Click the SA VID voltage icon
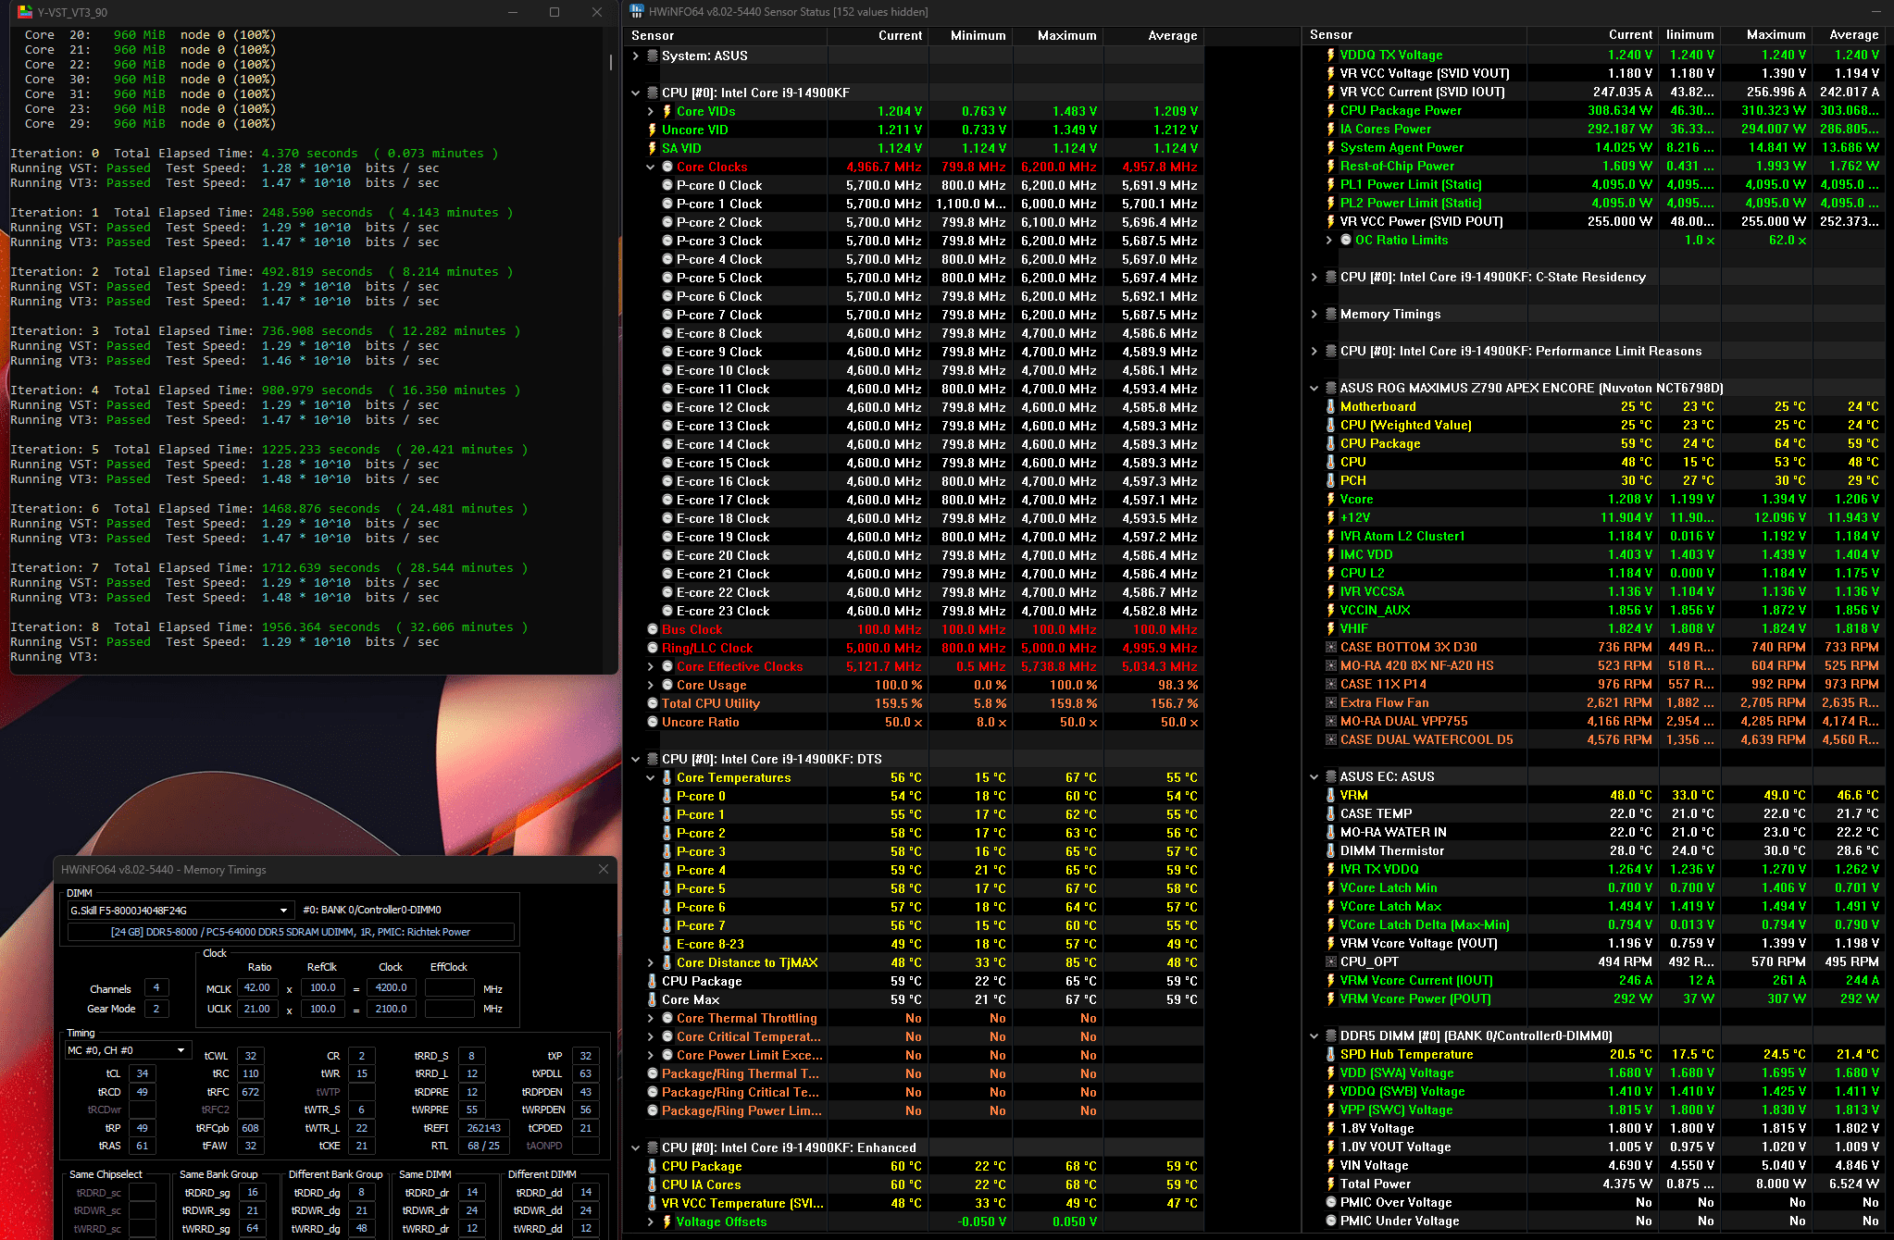The image size is (1894, 1240). tap(653, 148)
